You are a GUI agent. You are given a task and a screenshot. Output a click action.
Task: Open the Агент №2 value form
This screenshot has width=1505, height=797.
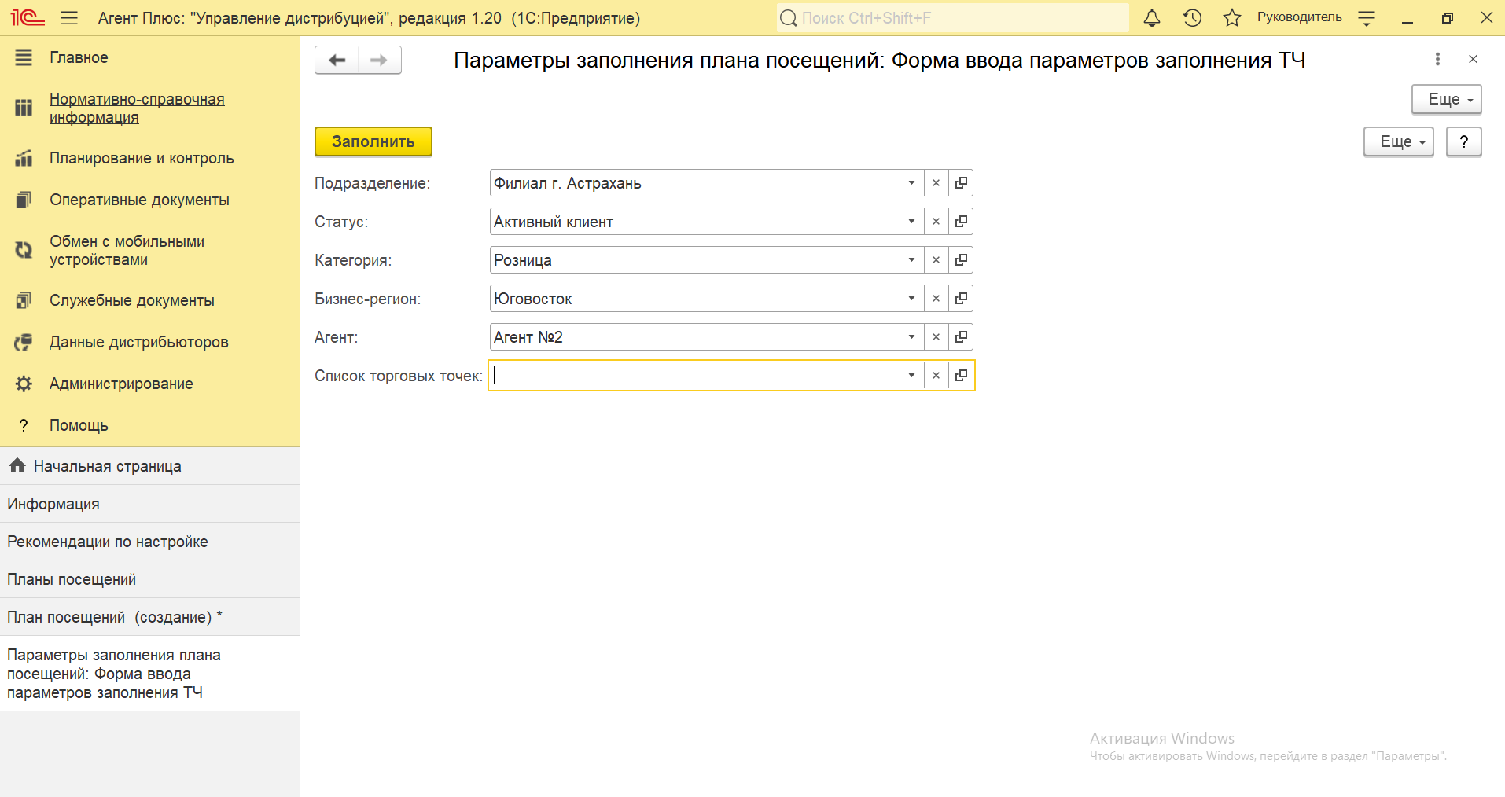click(x=961, y=337)
